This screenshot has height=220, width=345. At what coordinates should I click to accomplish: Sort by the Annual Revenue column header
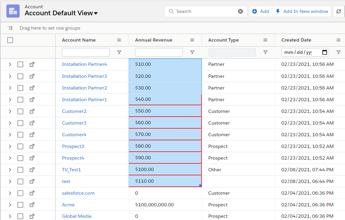coord(154,40)
